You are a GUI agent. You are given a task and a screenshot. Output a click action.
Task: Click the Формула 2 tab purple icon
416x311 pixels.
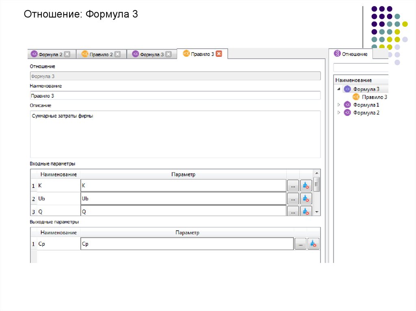[x=34, y=54]
